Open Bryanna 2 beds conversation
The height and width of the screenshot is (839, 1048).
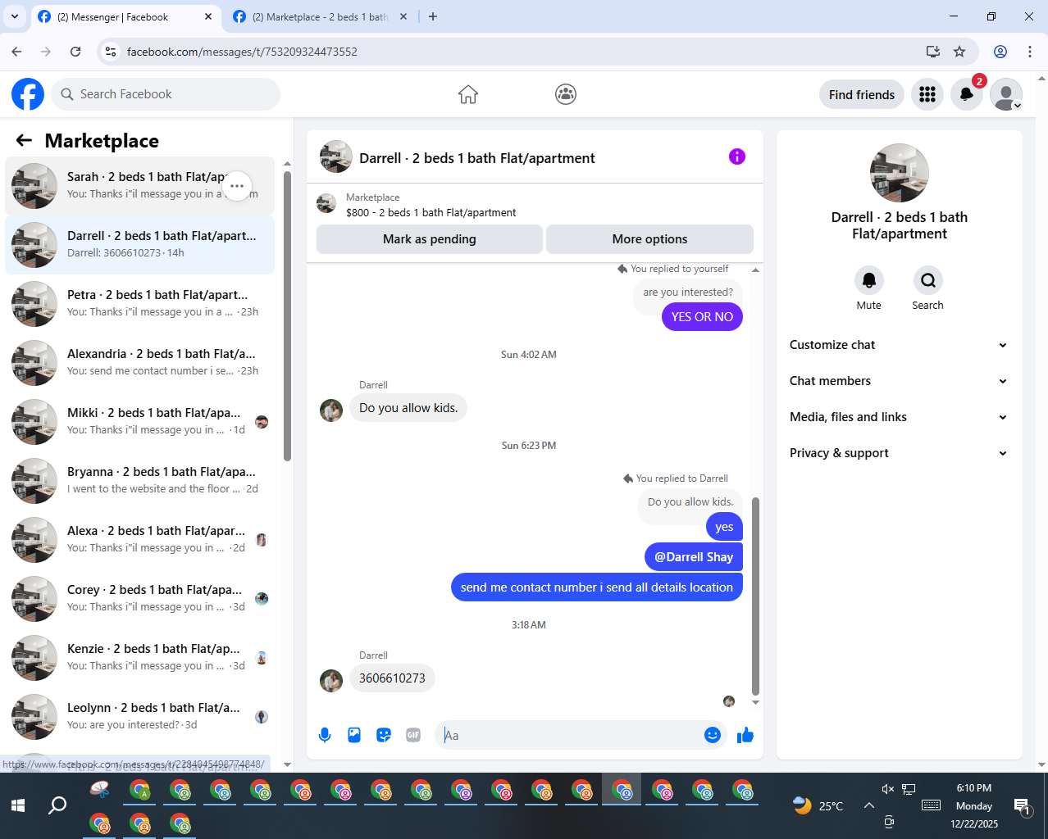139,481
